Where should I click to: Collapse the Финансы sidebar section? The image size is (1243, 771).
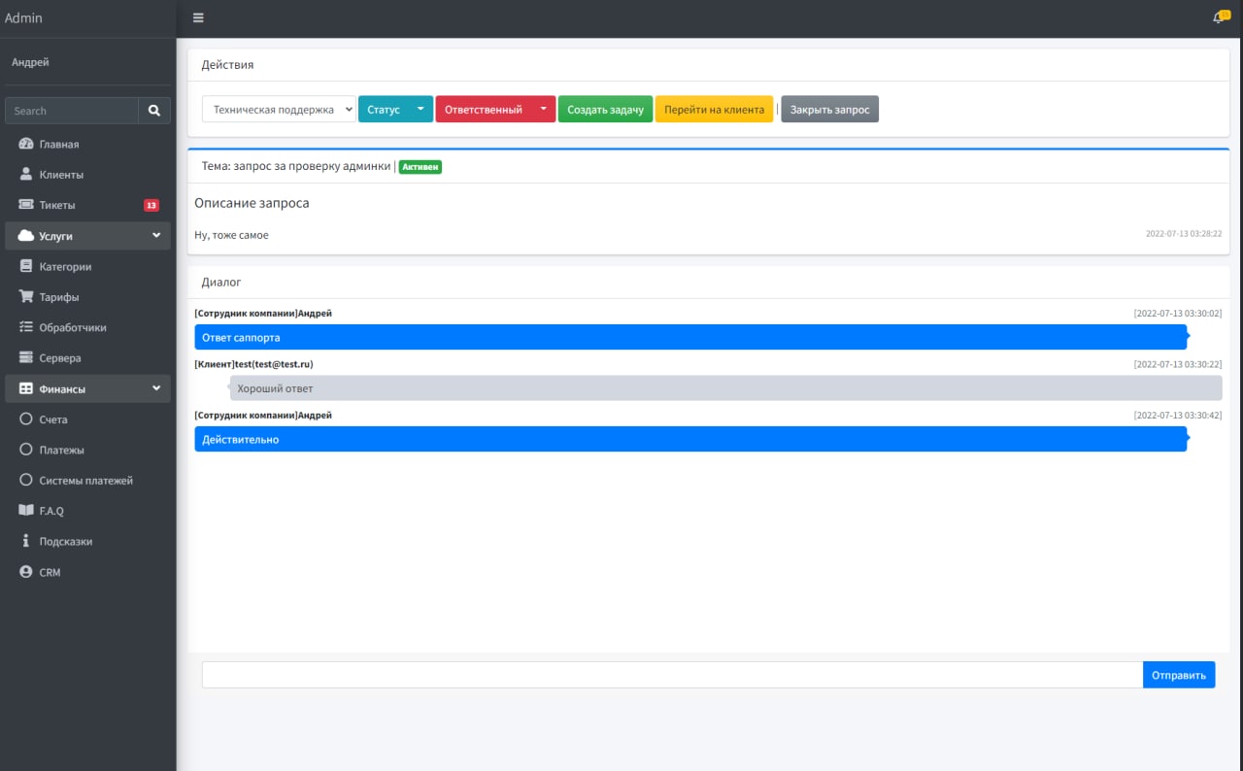tap(156, 388)
